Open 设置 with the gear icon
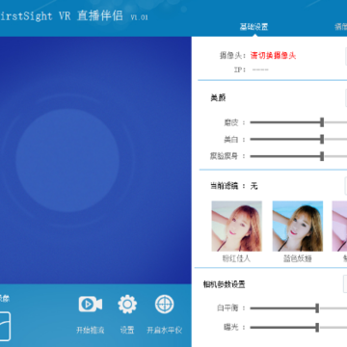 (127, 305)
